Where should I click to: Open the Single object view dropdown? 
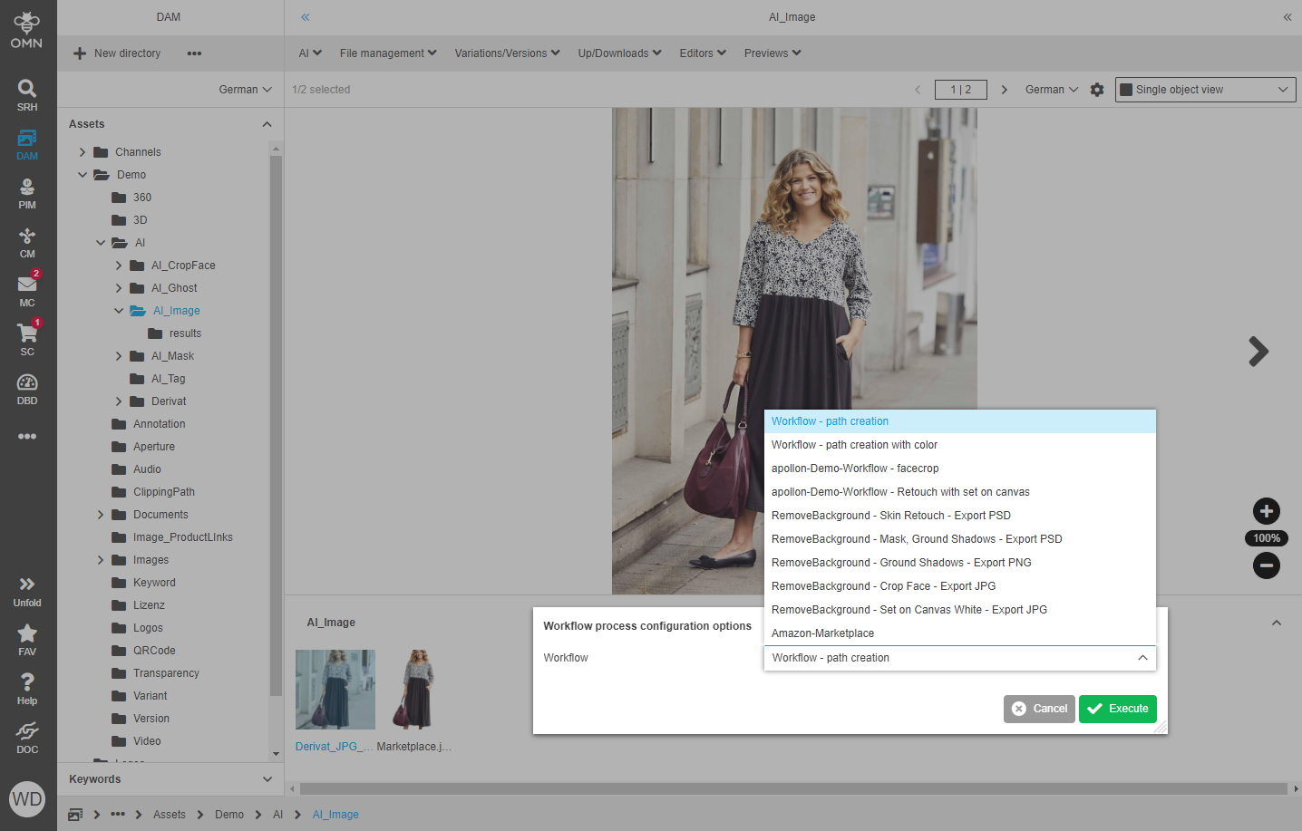(1205, 90)
